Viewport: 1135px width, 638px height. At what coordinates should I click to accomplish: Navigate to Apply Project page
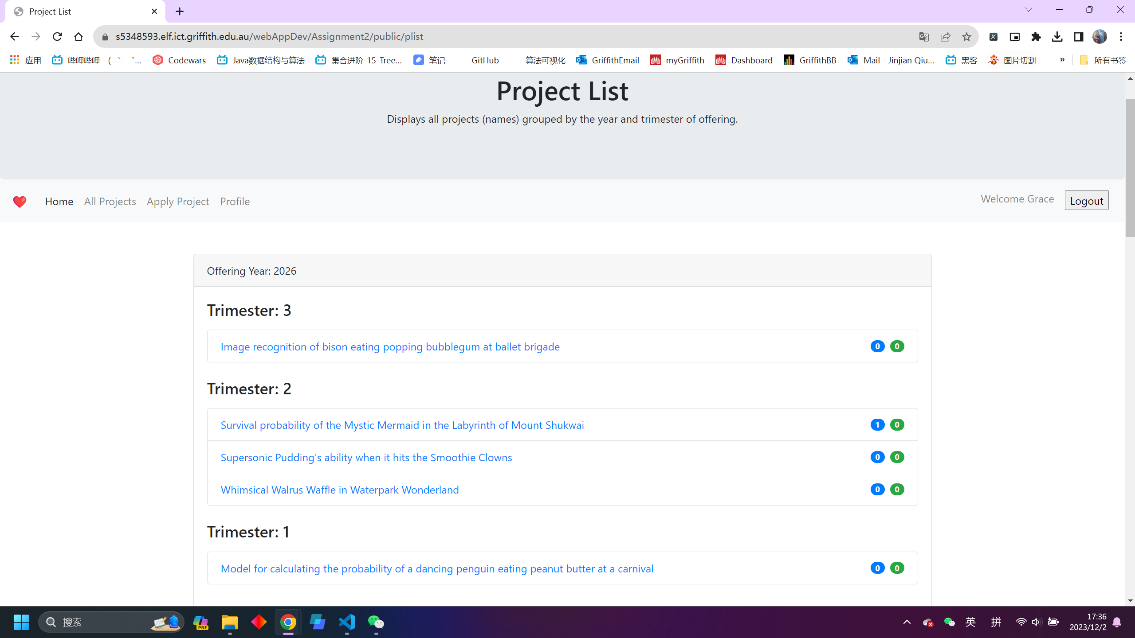[178, 201]
